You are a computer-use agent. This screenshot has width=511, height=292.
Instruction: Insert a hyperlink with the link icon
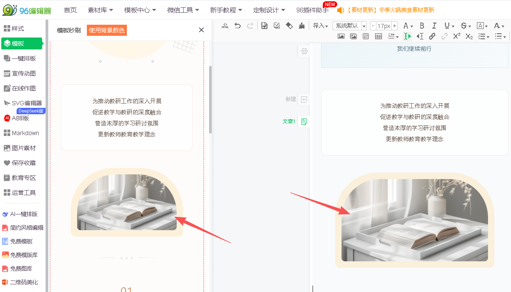click(432, 36)
